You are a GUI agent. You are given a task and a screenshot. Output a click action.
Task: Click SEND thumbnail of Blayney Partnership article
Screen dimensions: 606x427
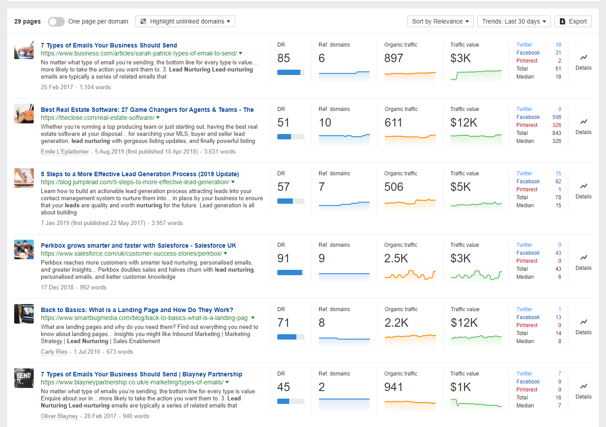click(x=24, y=378)
